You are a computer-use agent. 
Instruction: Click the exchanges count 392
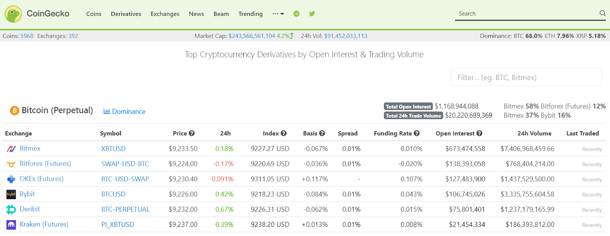[x=73, y=36]
